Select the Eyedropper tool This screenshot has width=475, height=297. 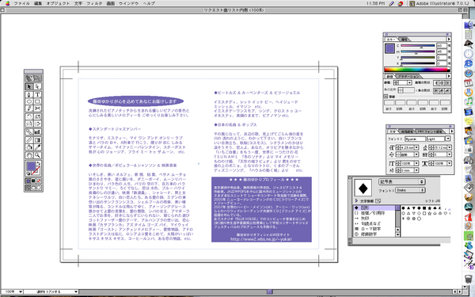pos(37,147)
